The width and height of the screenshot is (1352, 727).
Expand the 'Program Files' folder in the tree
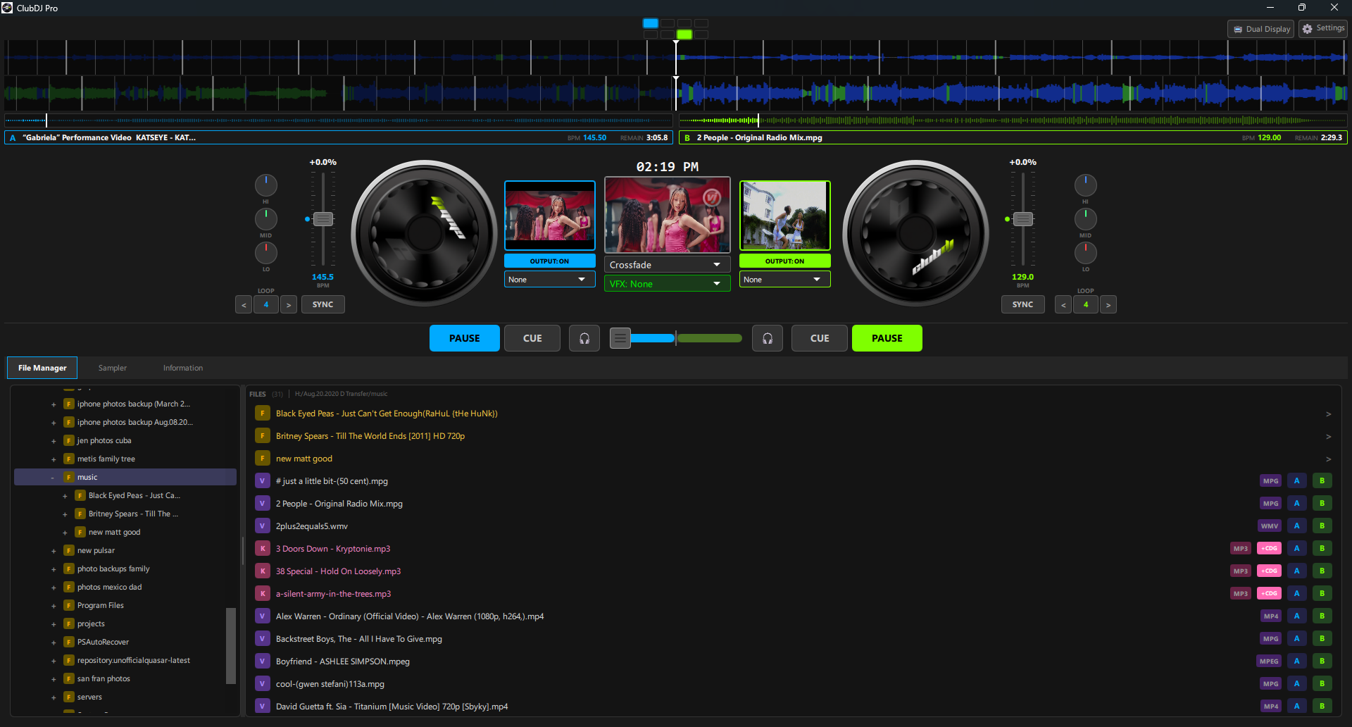pyautogui.click(x=54, y=605)
